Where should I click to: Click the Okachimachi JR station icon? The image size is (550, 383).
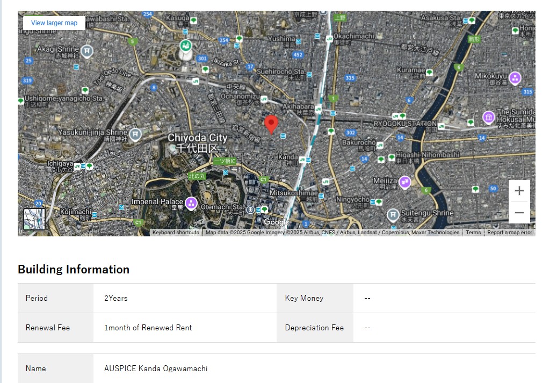tap(329, 39)
